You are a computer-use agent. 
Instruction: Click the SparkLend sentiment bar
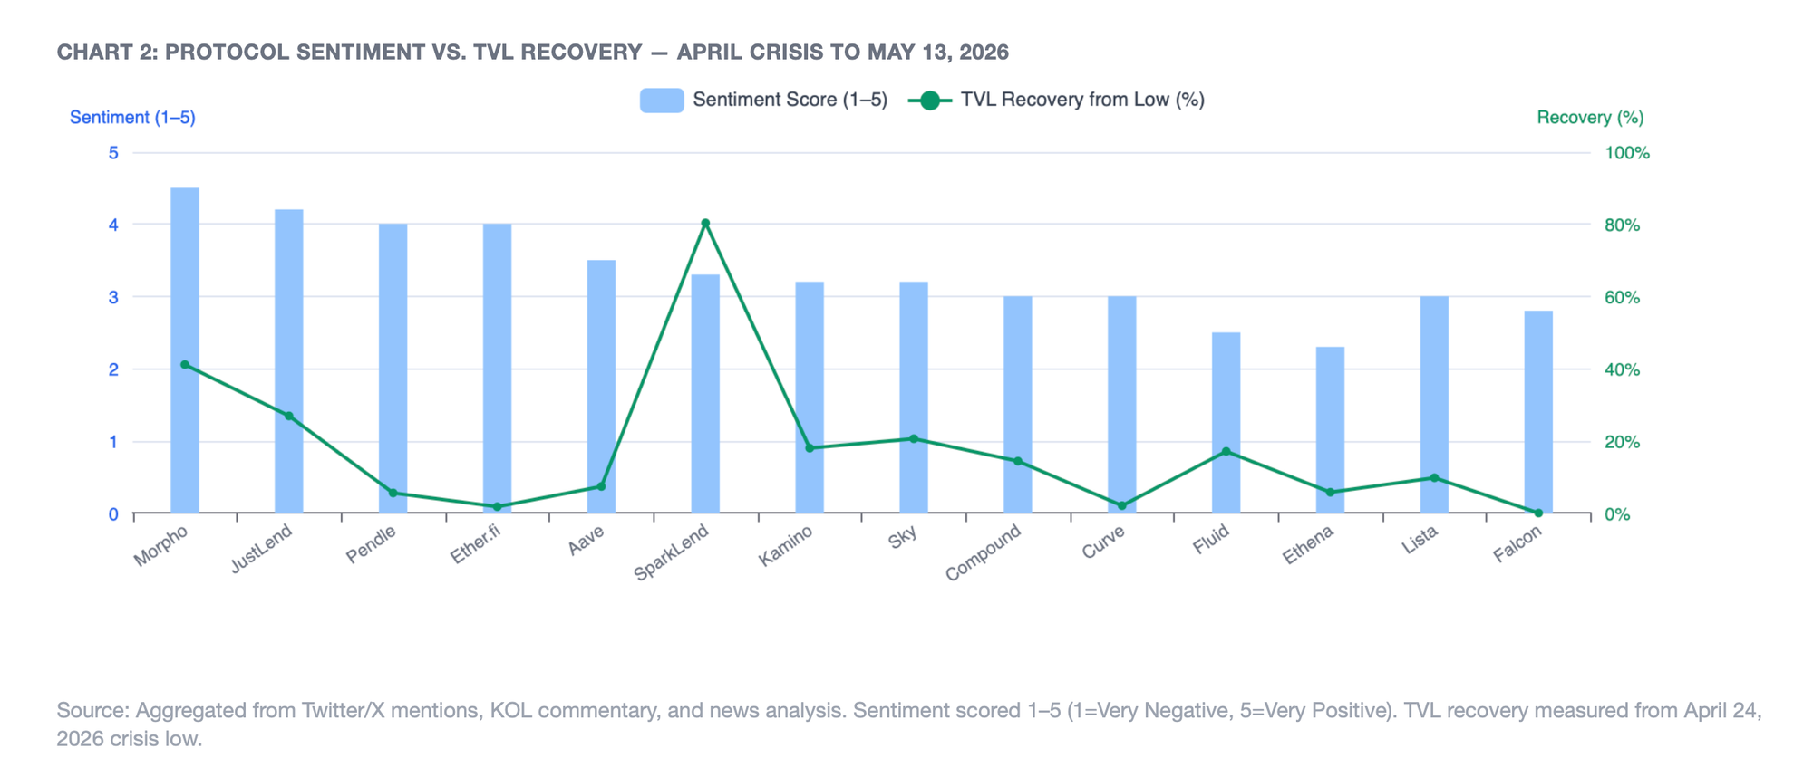pos(705,394)
